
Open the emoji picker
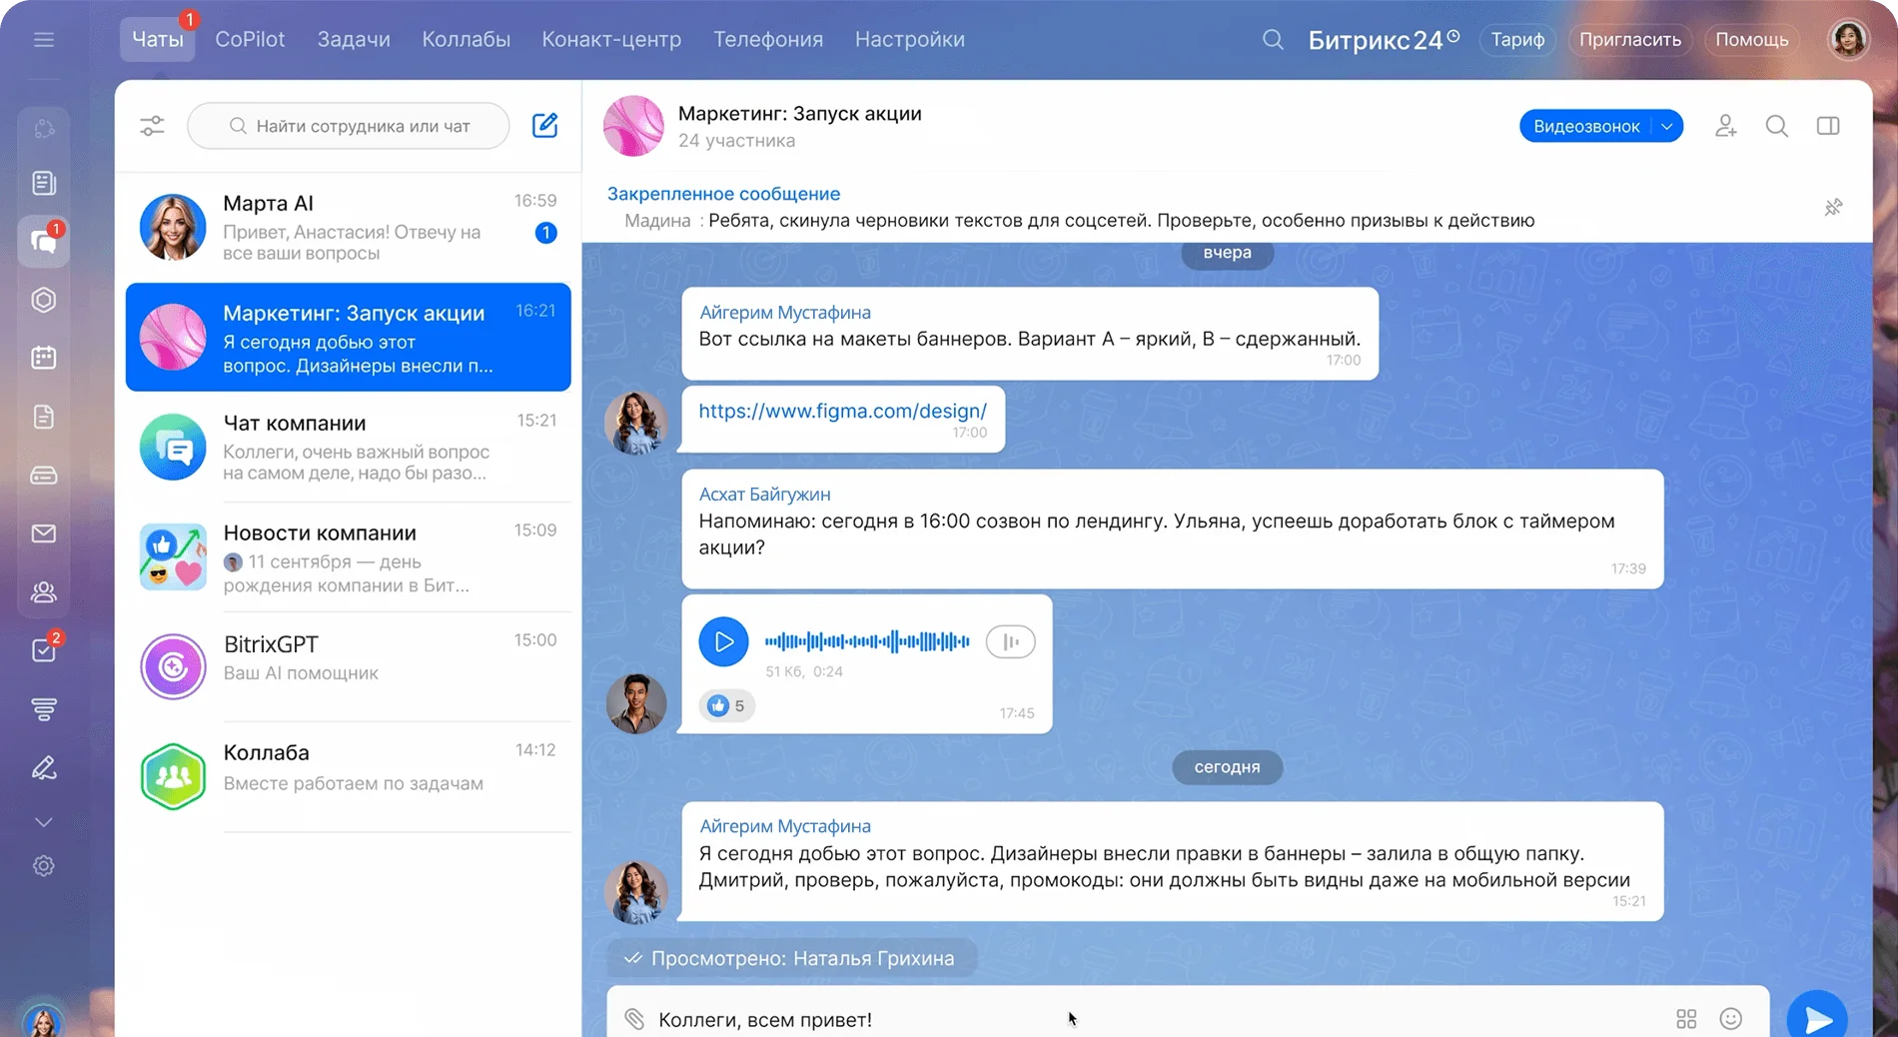(1731, 1019)
